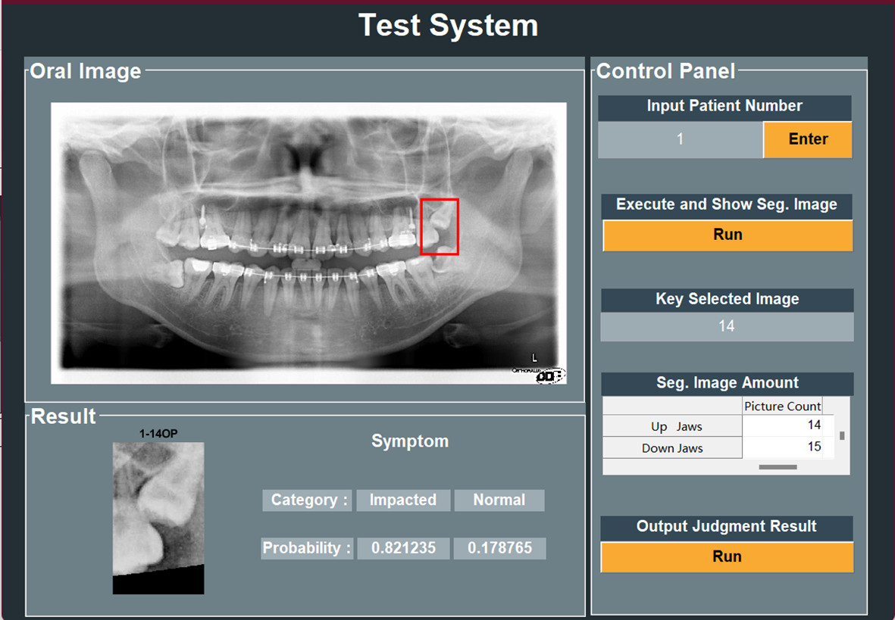Click the 0.178765 probability value
Screen dimensions: 895x620
click(x=499, y=548)
